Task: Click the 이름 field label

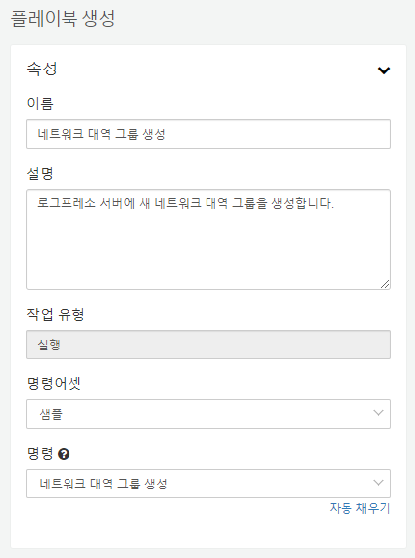Action: 40,104
